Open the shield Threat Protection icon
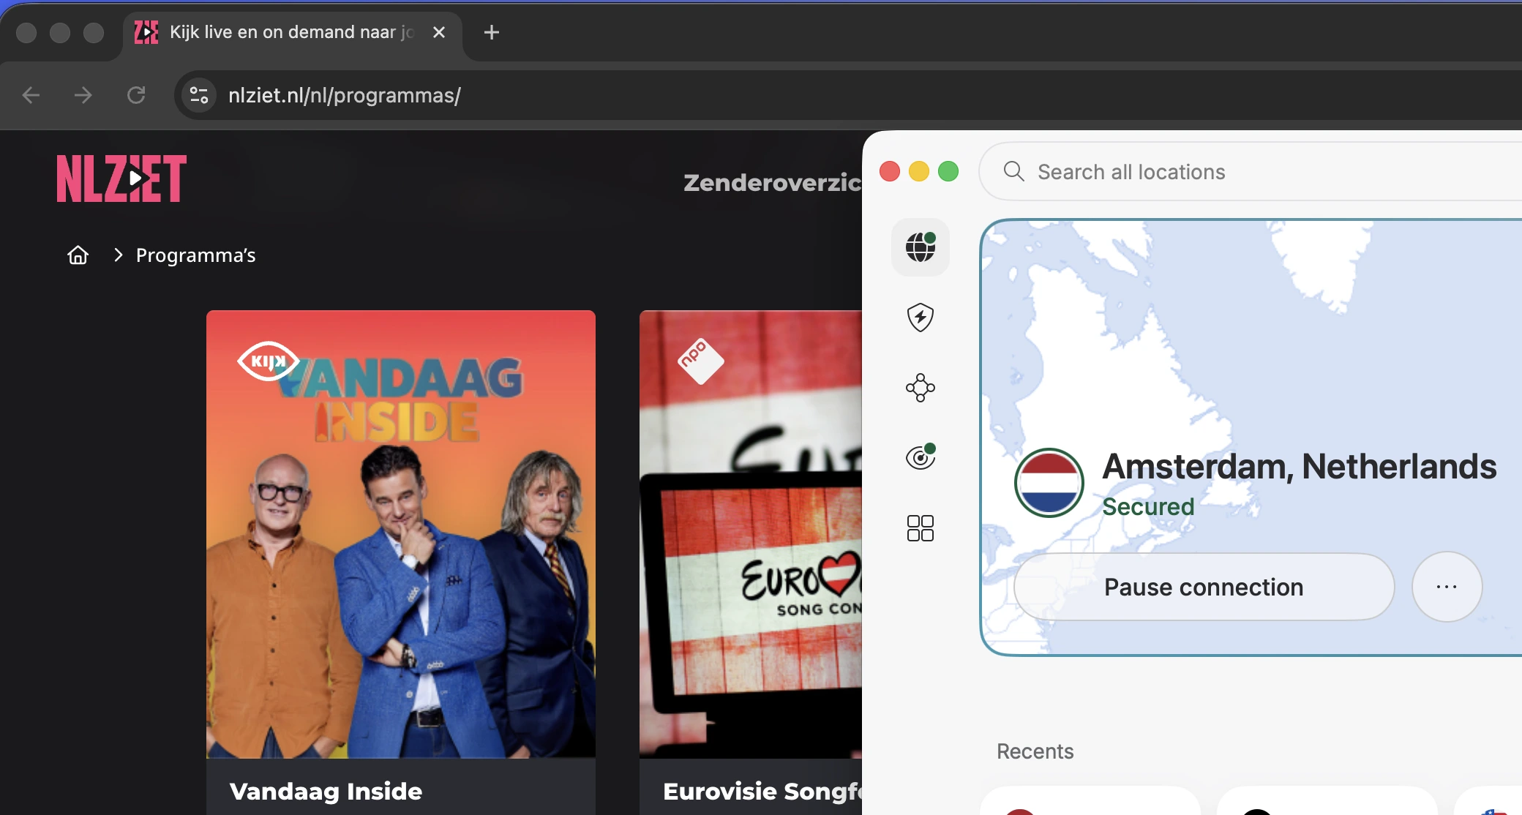The height and width of the screenshot is (815, 1522). (x=921, y=318)
